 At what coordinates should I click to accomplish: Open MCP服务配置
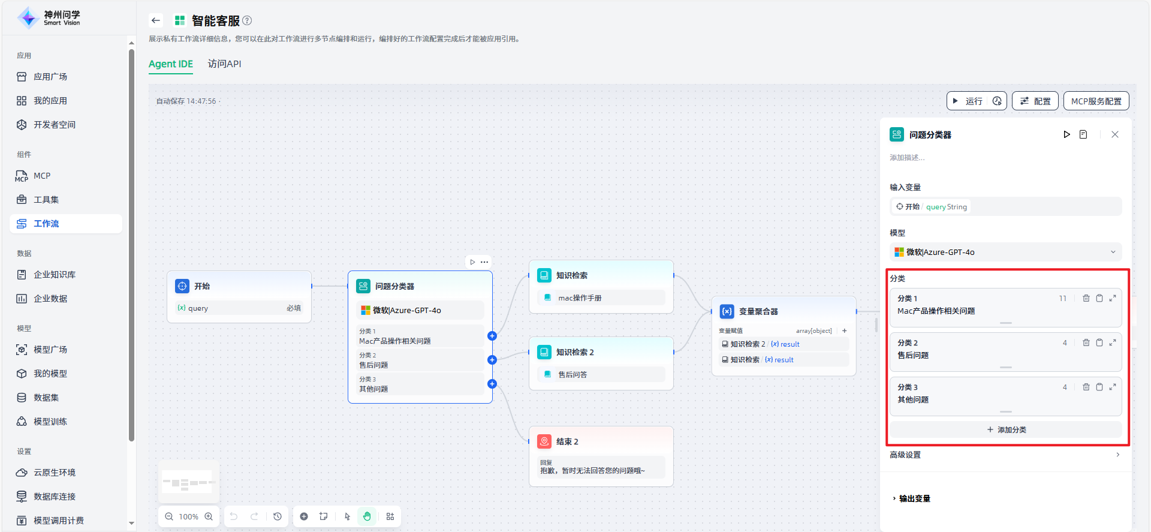point(1096,101)
